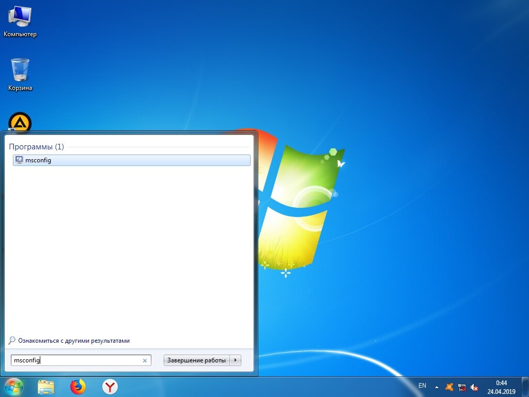Image resolution: width=529 pixels, height=397 pixels.
Task: Click the Программы results header
Action: [x=36, y=147]
